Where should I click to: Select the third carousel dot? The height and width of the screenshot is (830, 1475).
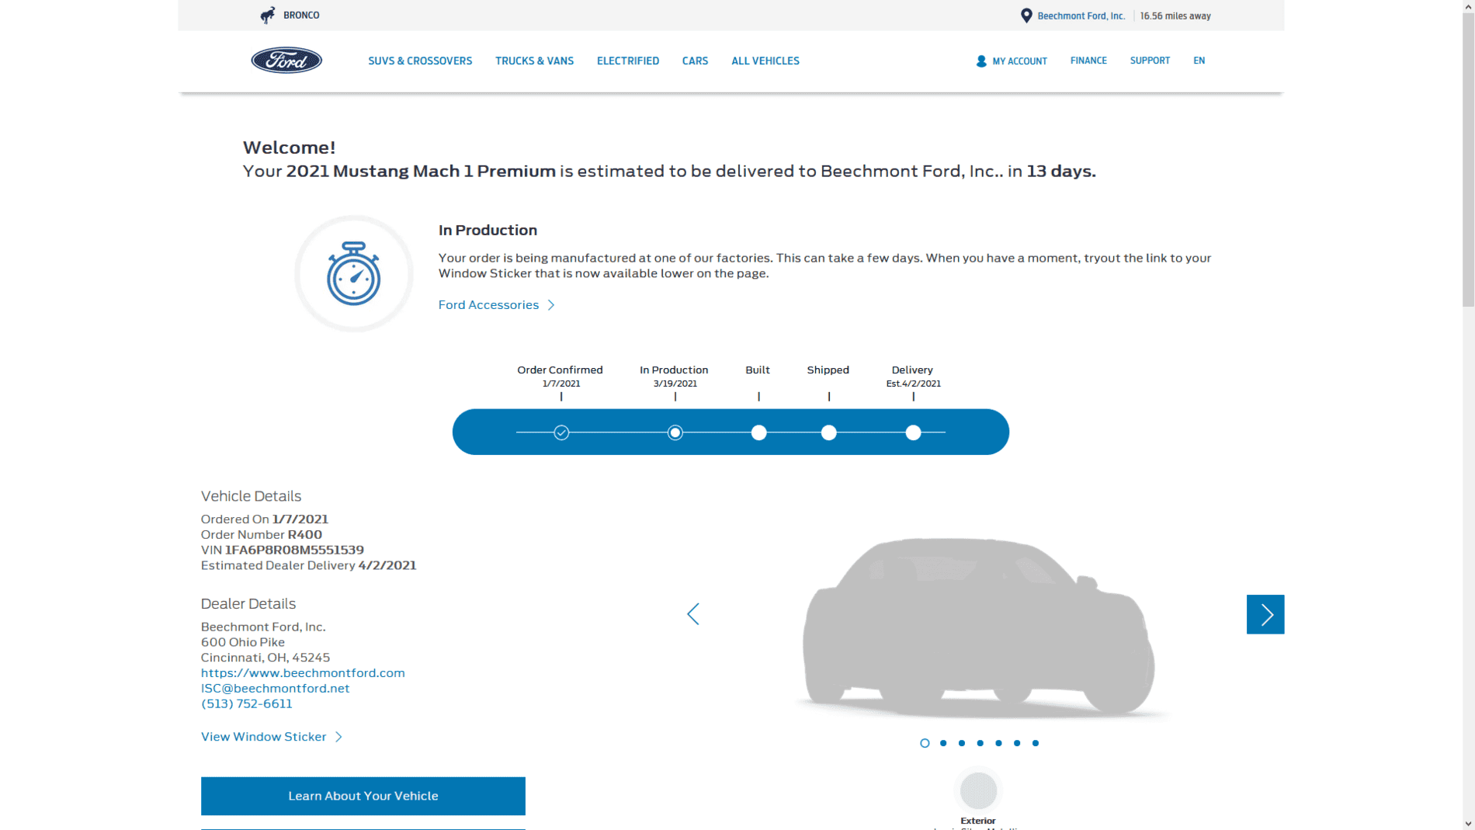tap(962, 743)
